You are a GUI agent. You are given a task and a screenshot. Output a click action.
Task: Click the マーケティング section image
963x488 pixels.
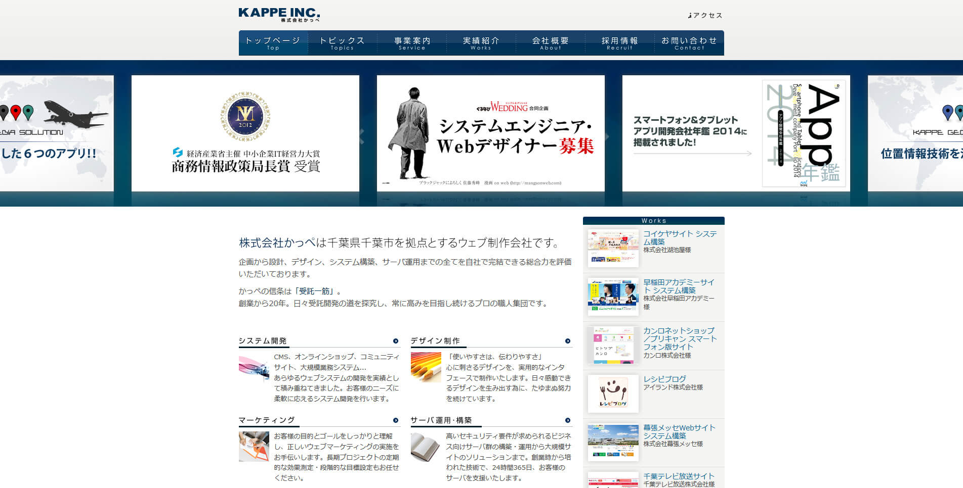tap(254, 447)
